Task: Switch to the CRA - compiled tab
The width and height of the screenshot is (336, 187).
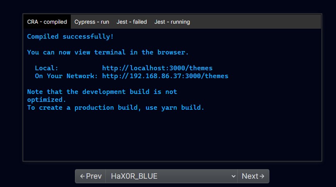Action: tap(47, 22)
